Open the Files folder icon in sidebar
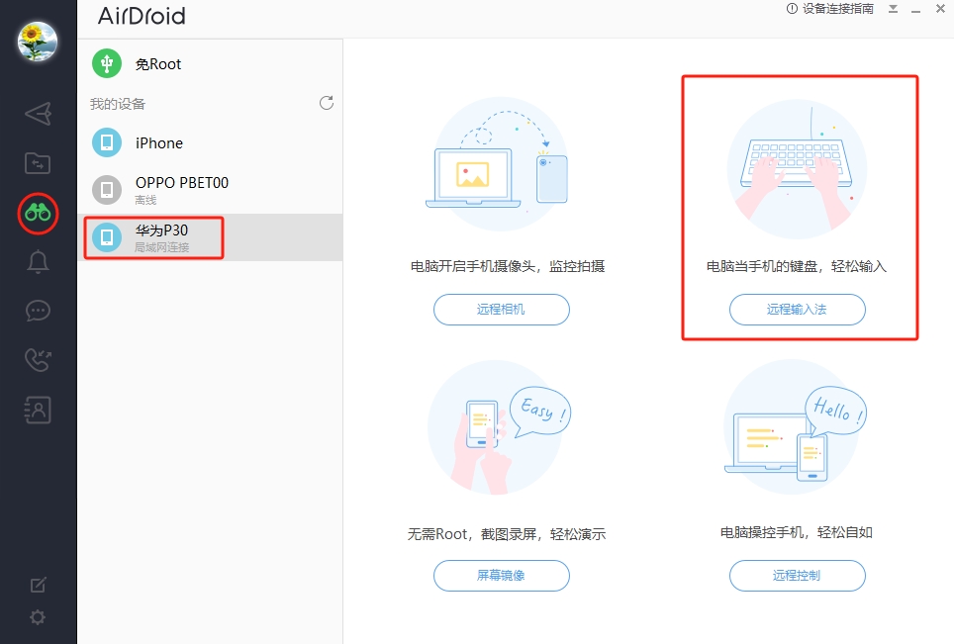Viewport: 954px width, 644px height. point(38,163)
